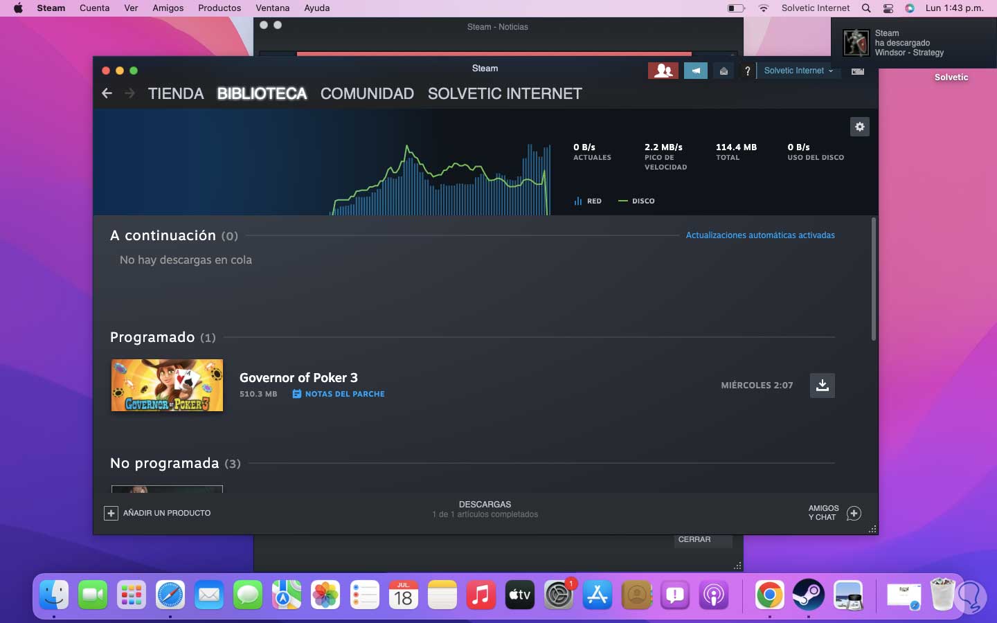Open Reminders from the dock

pos(364,594)
